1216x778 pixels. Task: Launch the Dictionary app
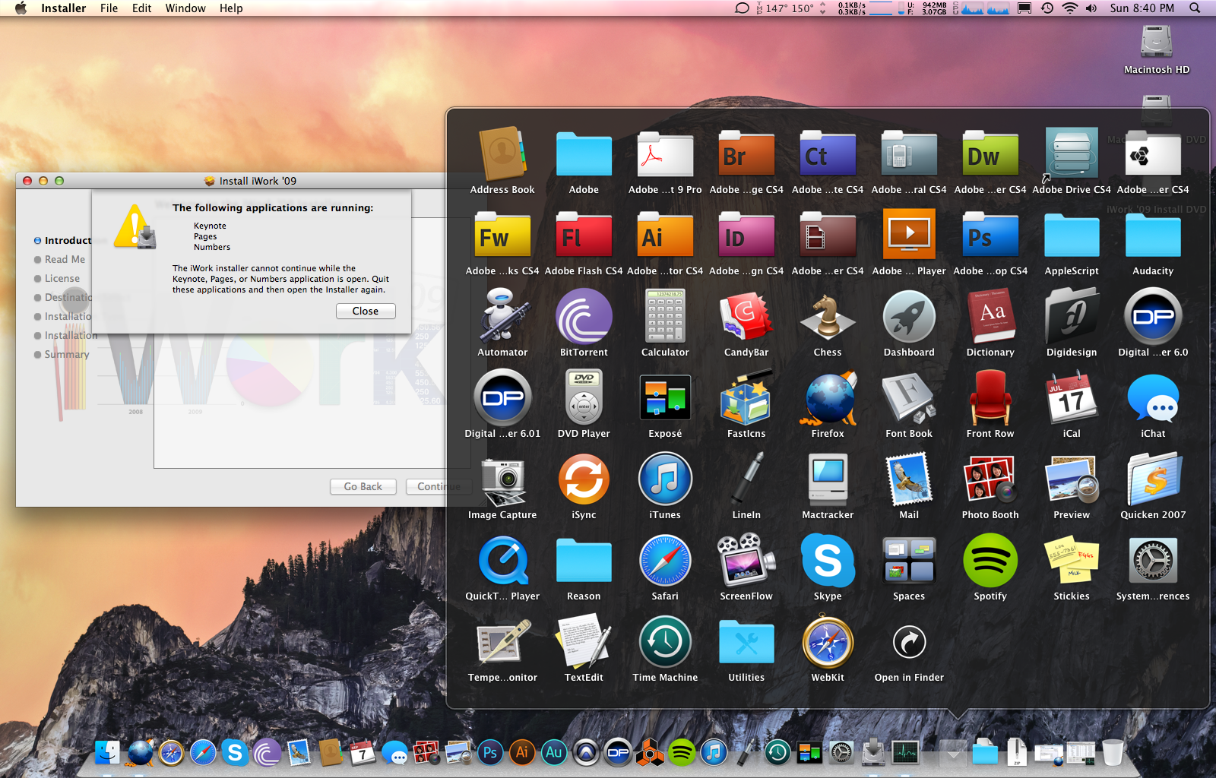click(990, 316)
